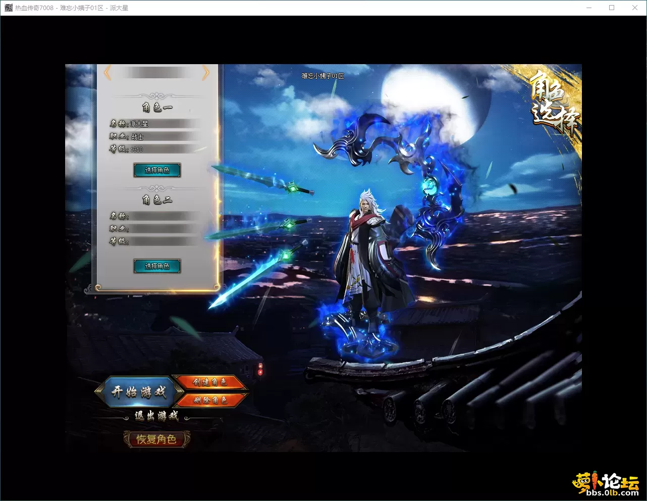Click the profession value 战士

[x=137, y=137]
